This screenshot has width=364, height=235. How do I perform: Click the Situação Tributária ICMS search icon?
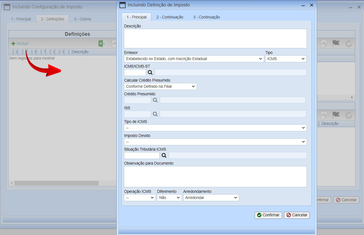click(164, 155)
